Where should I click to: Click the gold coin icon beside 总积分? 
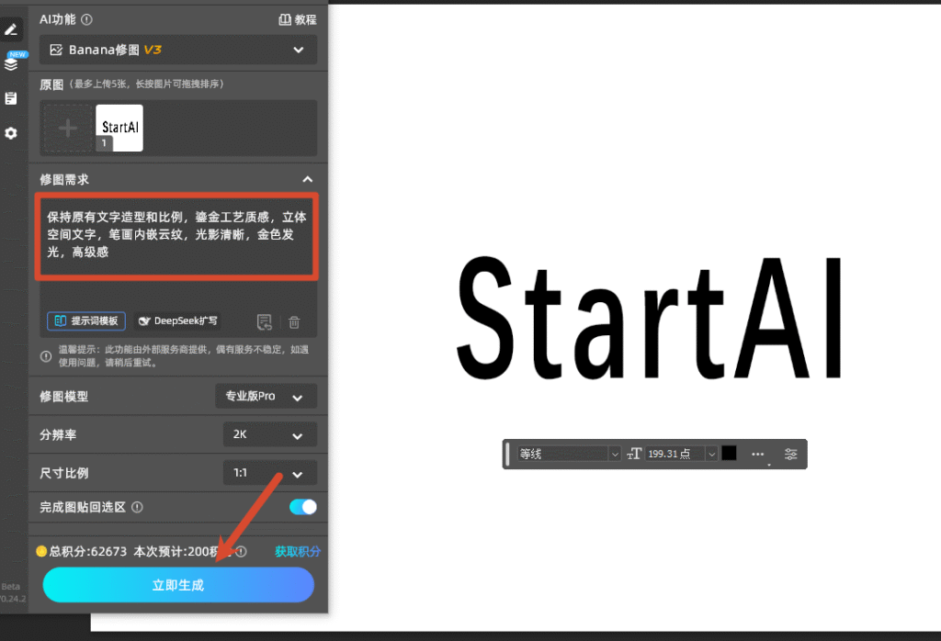(x=41, y=551)
